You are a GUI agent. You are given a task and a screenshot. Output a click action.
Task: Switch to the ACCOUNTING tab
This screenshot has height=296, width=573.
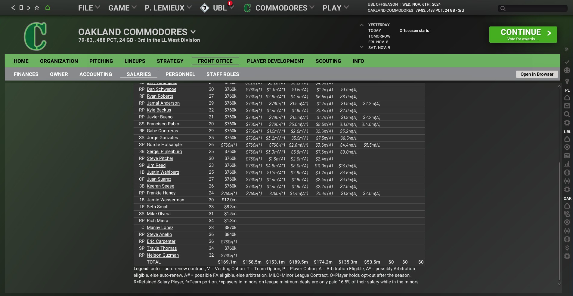tap(96, 74)
